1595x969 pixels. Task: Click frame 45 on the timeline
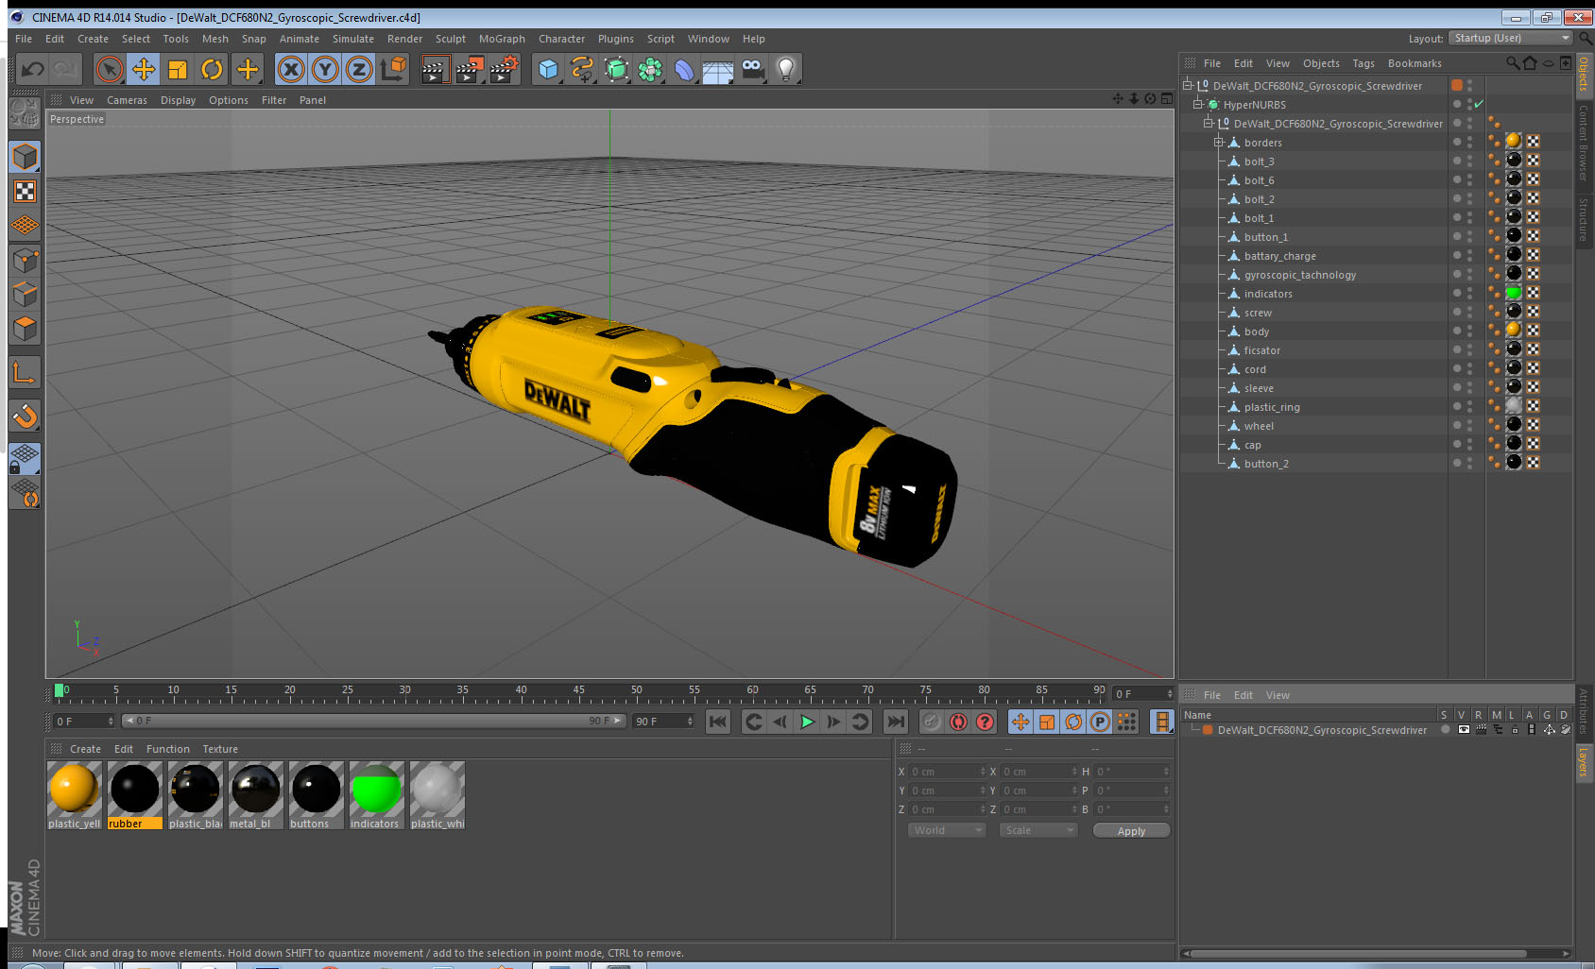(x=578, y=692)
